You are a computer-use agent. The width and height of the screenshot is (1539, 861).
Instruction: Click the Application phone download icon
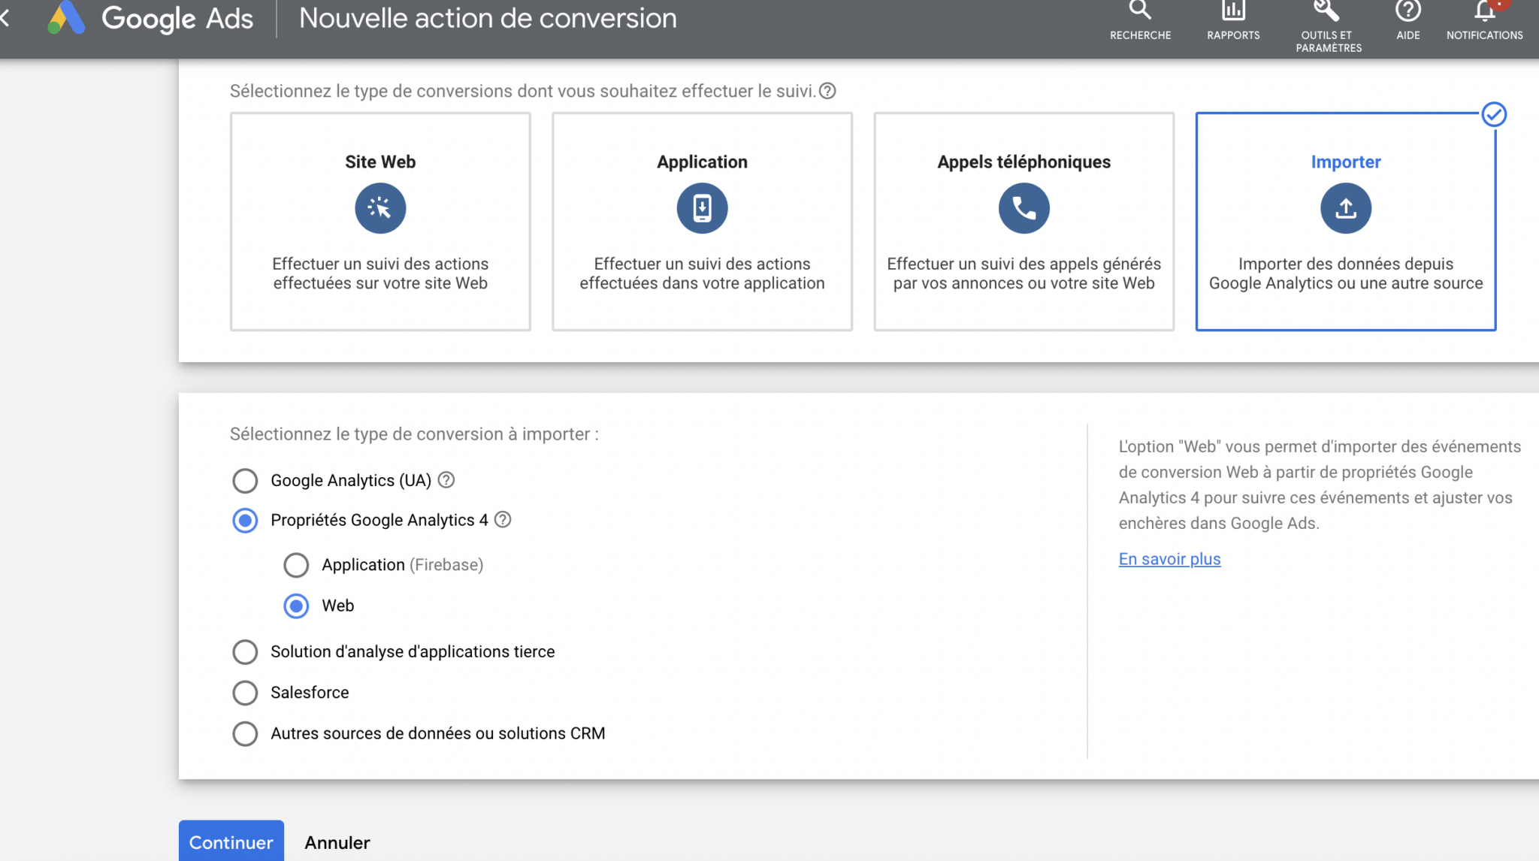702,208
